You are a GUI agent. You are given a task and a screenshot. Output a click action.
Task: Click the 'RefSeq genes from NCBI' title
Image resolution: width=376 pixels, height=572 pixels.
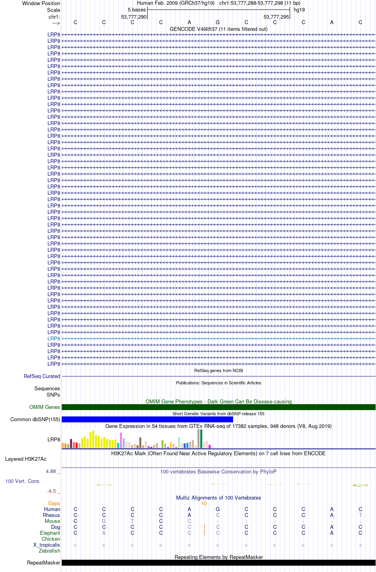point(218,371)
